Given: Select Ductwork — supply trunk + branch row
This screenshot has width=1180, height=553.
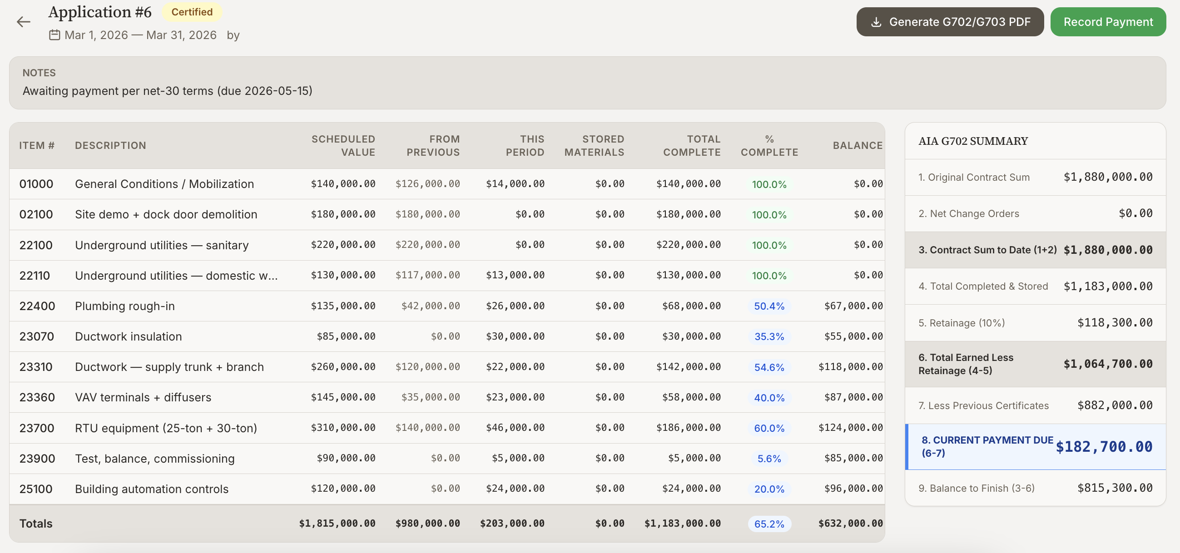Looking at the screenshot, I should click(x=446, y=367).
